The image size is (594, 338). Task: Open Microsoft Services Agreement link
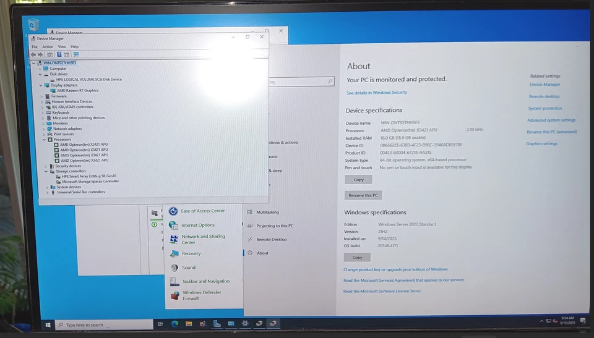pos(403,281)
